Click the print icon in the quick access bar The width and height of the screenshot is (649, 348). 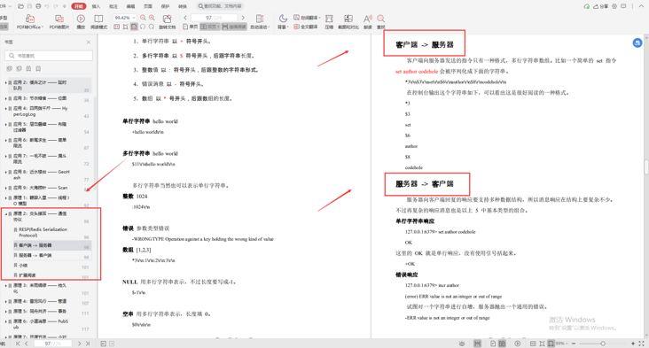38,6
